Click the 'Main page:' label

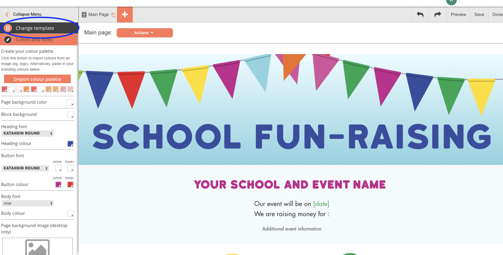tap(98, 33)
